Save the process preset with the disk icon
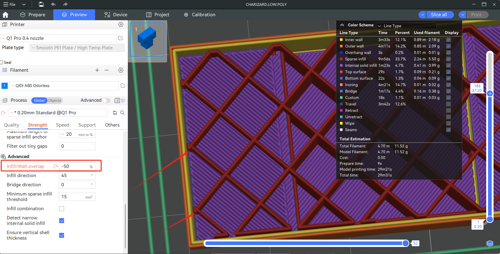 click(x=115, y=113)
